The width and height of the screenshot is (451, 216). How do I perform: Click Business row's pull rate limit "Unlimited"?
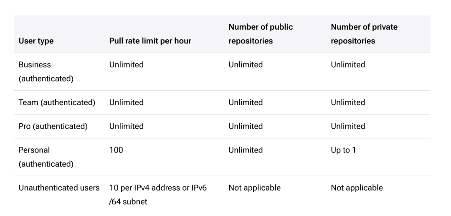(126, 65)
